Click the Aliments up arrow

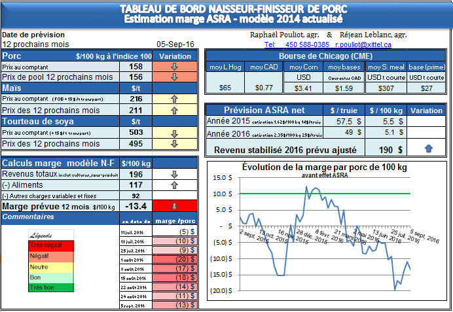click(174, 185)
